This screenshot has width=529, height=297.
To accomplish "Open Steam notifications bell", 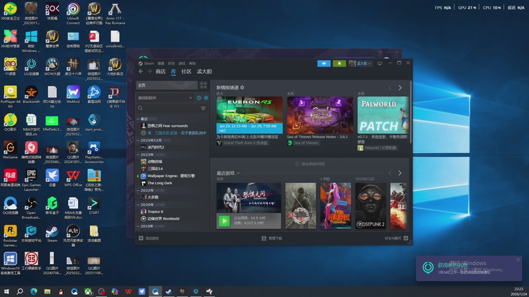I will (x=339, y=63).
